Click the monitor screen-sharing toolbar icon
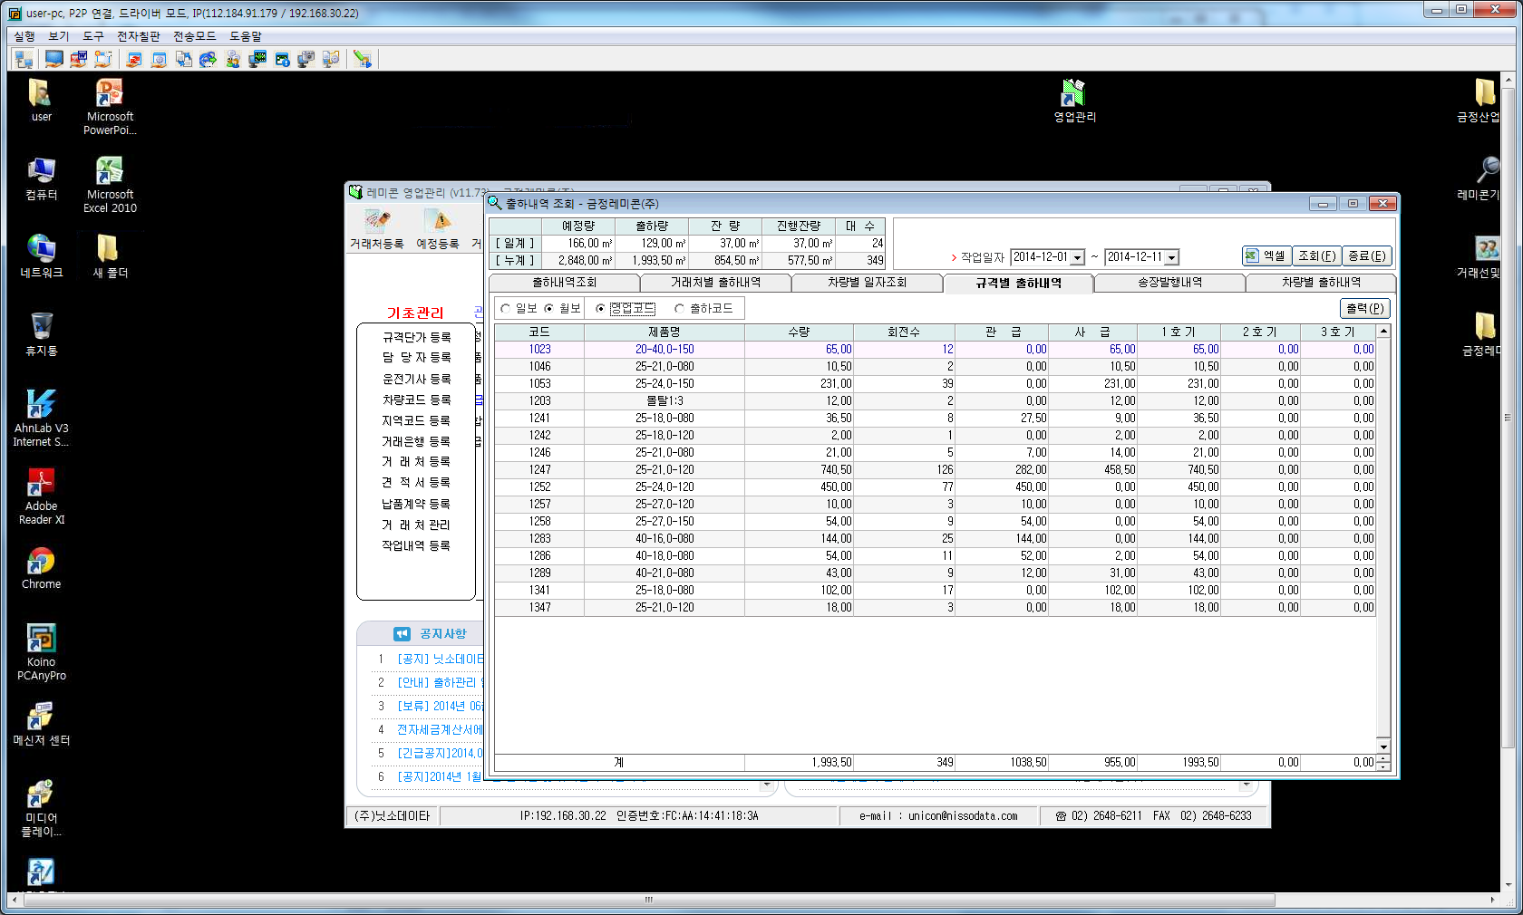This screenshot has height=915, width=1523. 54,59
